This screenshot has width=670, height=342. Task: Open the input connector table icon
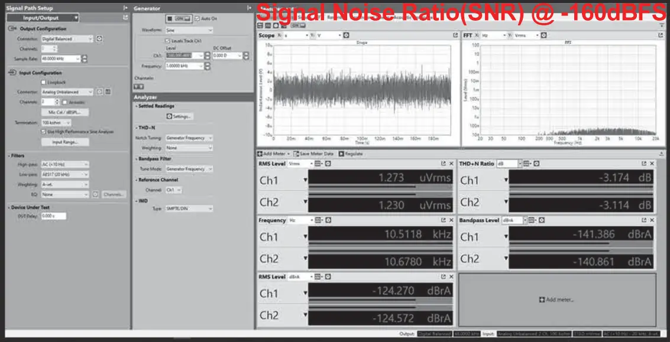pos(108,92)
